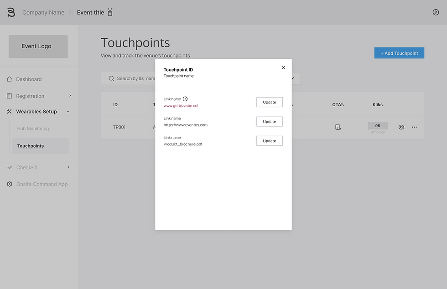Viewport: 447px width, 289px height.
Task: Open the CTA document icon in TP001 row
Action: click(x=338, y=127)
